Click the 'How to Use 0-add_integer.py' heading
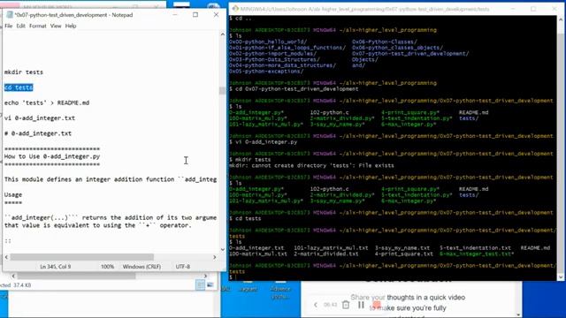The image size is (566, 318). pos(52,156)
